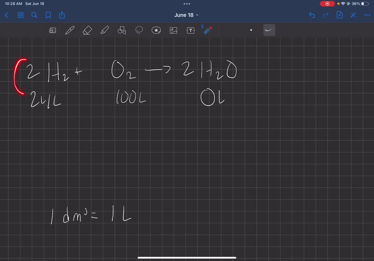Open the thumbnail grid view
Image resolution: width=374 pixels, height=261 pixels.
(20, 15)
